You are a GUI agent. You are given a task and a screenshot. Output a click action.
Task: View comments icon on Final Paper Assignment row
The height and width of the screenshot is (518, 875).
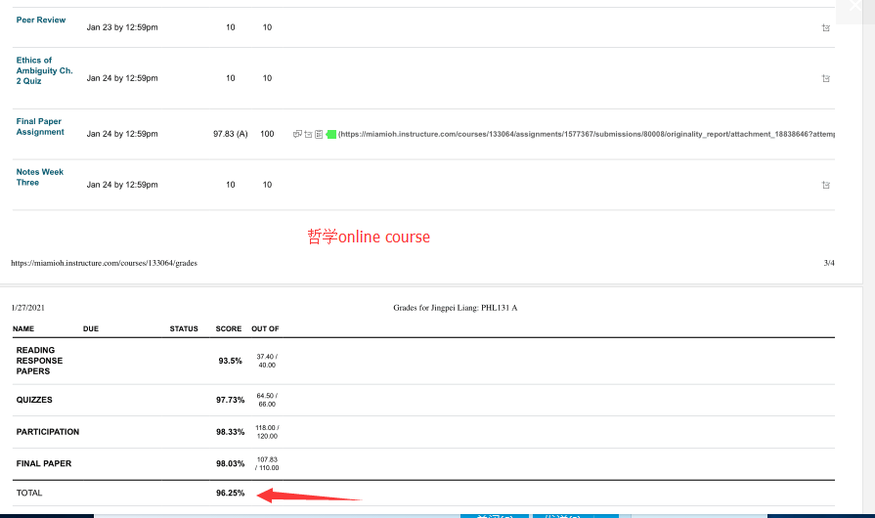tap(297, 134)
